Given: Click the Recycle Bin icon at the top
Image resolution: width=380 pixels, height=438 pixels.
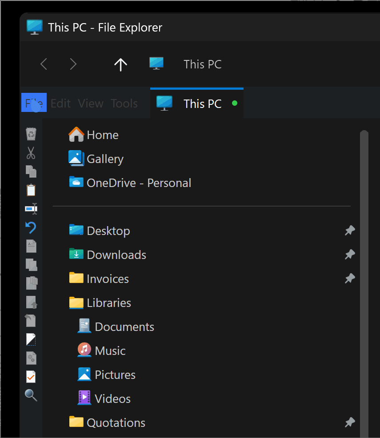Looking at the screenshot, I should (31, 134).
